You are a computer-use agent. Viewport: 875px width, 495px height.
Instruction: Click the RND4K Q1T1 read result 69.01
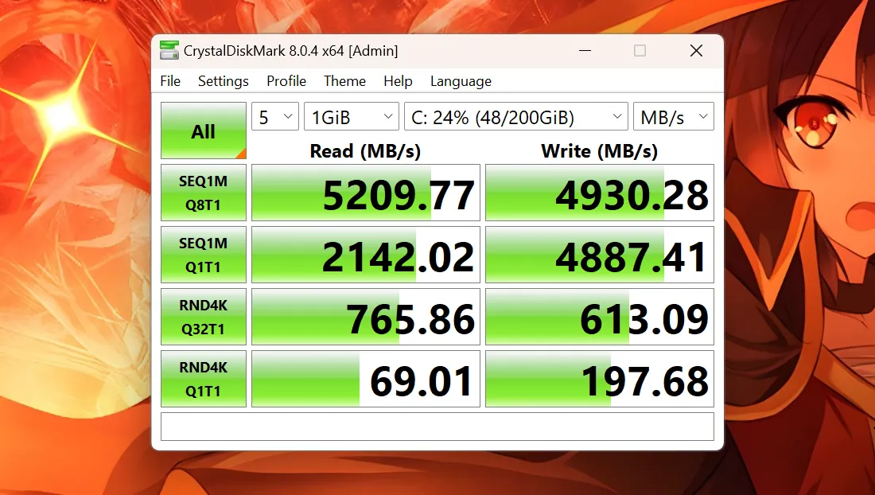pyautogui.click(x=366, y=378)
